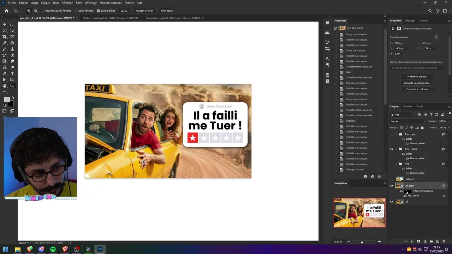This screenshot has height=254, width=452.
Task: Select the Crop tool
Action: pyautogui.click(x=5, y=37)
